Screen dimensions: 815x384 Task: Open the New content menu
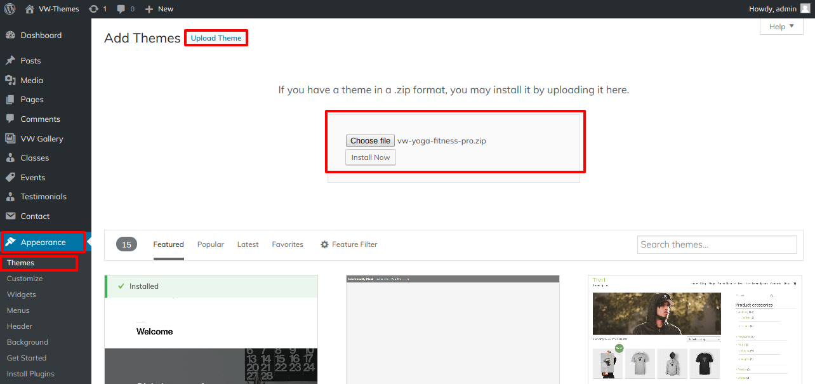(x=159, y=9)
